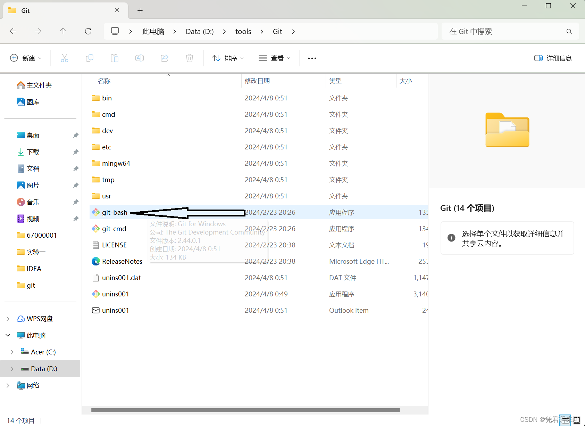Open 67000001 folder in sidebar
Screen dimensions: 585x426
pyautogui.click(x=37, y=235)
